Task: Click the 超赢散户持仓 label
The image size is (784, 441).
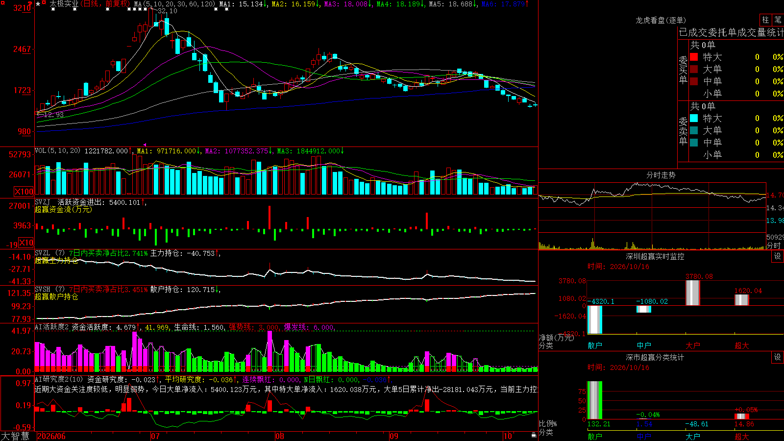Action: pyautogui.click(x=56, y=296)
